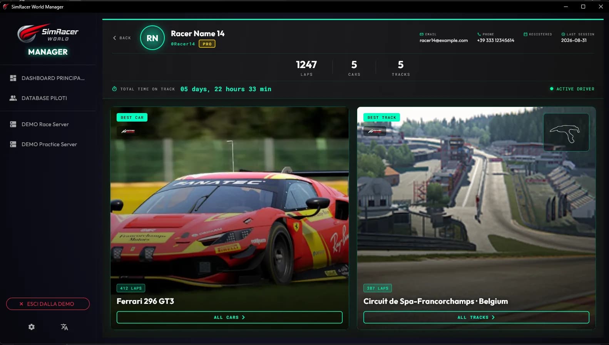Open All Cars list
The image size is (609, 345).
[x=229, y=317]
